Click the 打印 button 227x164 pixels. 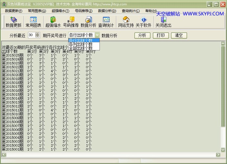click(161, 36)
